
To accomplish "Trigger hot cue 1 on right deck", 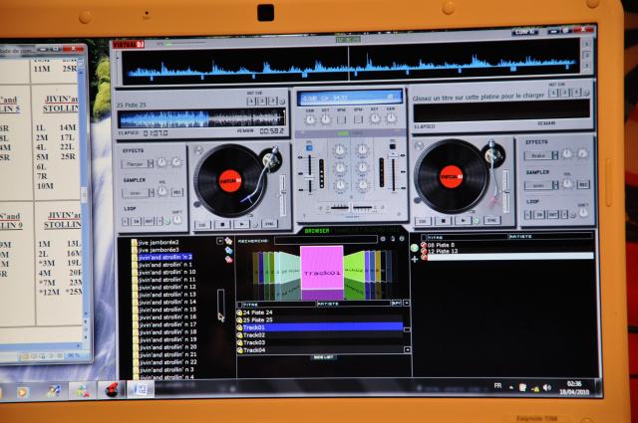I will click(553, 93).
